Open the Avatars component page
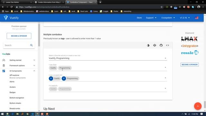This screenshot has width=206, height=116. (13, 87)
